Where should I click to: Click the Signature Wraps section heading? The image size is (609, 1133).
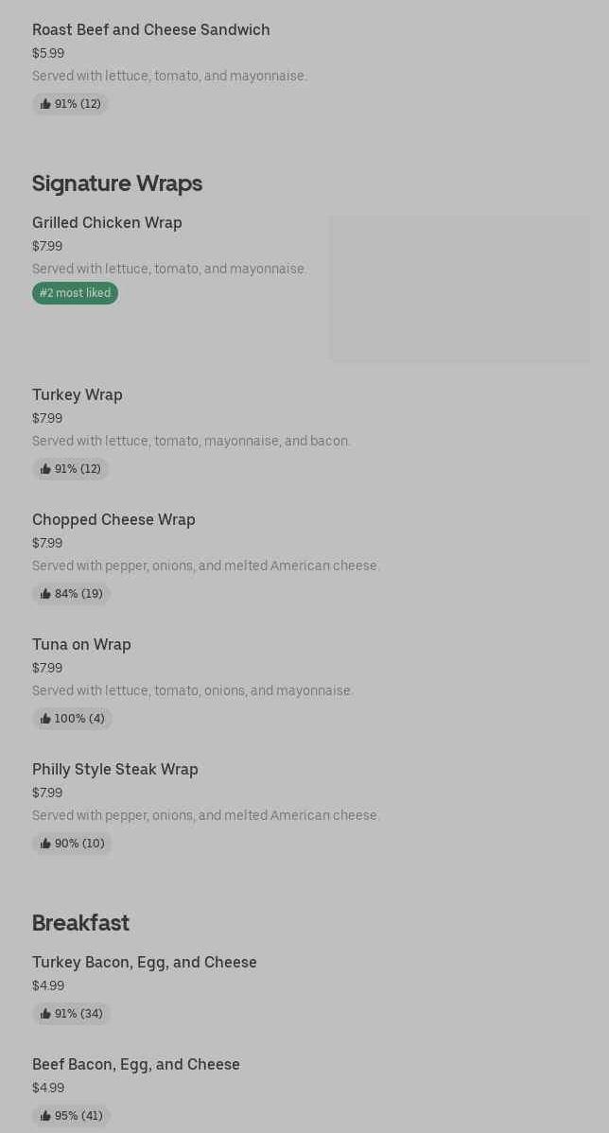pyautogui.click(x=117, y=183)
